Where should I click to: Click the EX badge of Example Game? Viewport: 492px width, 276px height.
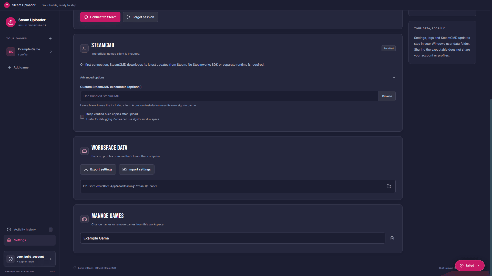11,52
